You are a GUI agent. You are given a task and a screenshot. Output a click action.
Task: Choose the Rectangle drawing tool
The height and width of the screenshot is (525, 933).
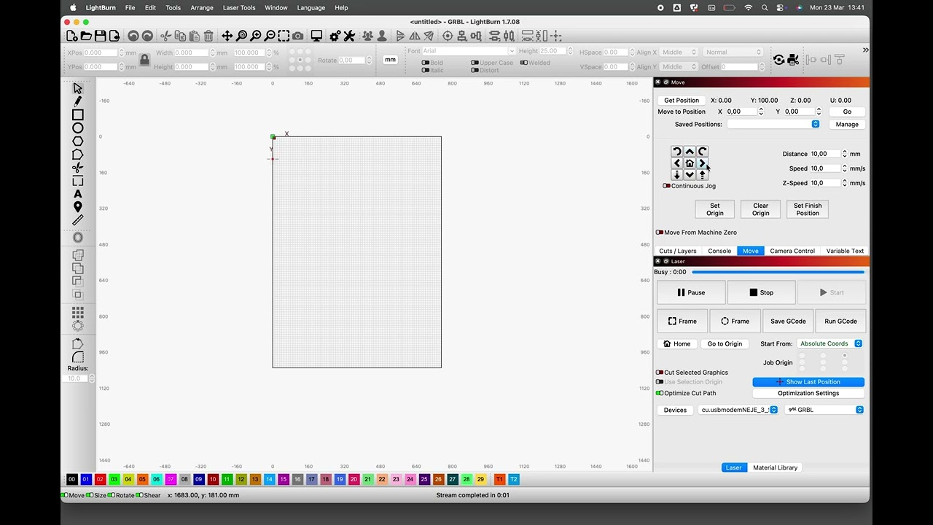coord(78,114)
